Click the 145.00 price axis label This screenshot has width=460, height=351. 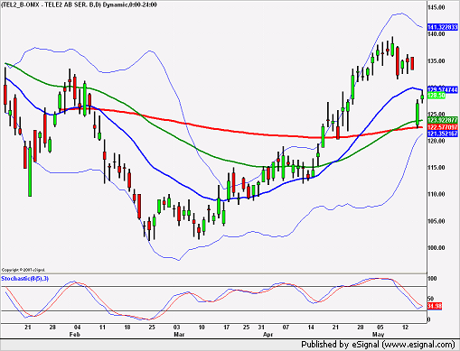(437, 7)
